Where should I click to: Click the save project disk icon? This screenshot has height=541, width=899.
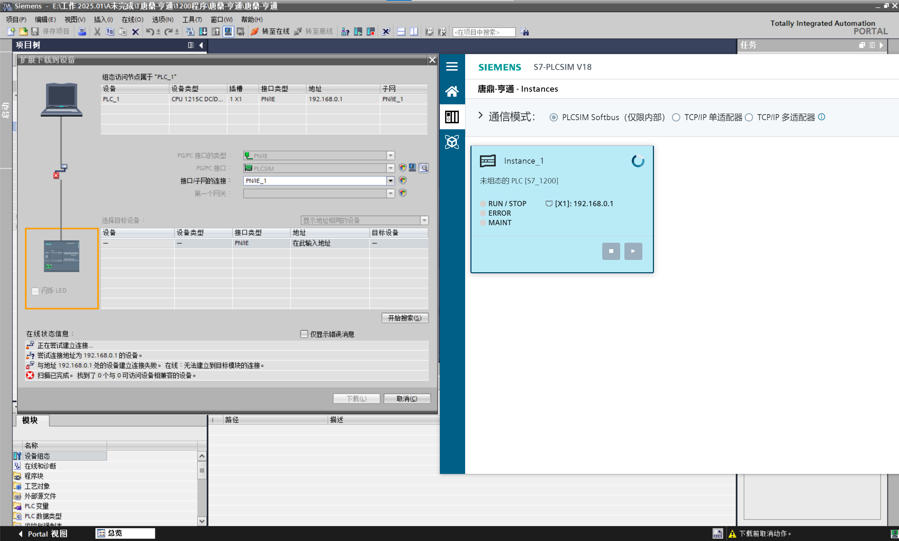coord(35,32)
